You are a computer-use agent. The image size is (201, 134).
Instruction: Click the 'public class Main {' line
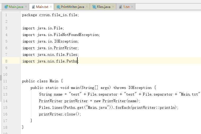pyautogui.click(x=42, y=81)
